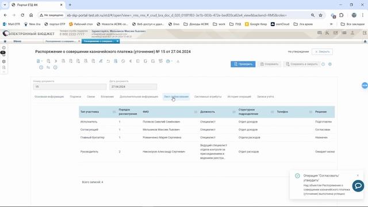The image size is (368, 207).
Task: Bookmark this page with the star icon
Action: click(320, 16)
